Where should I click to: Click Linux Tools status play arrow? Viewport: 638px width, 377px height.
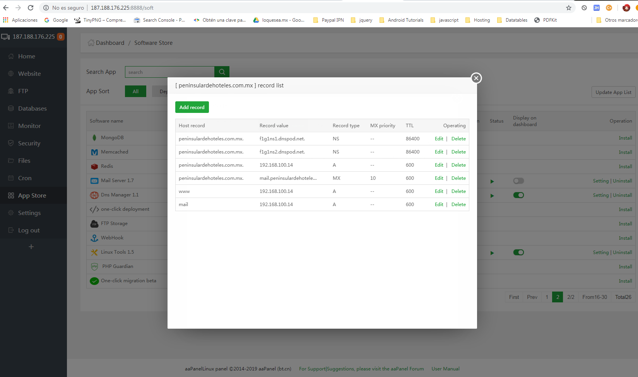tap(492, 253)
